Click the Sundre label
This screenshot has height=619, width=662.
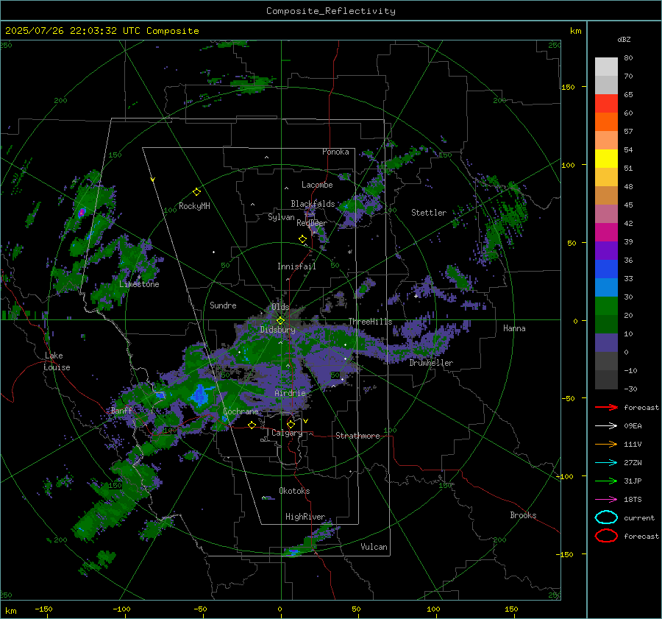[x=223, y=305]
